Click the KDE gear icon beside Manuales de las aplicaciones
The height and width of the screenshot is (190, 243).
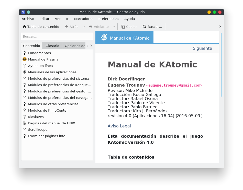click(25, 72)
